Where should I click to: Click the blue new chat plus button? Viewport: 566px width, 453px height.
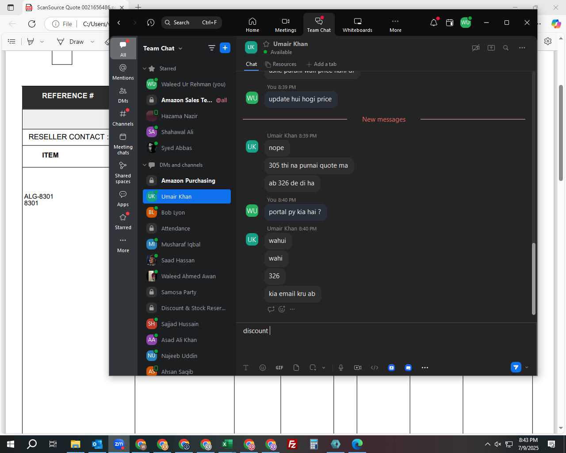[x=225, y=48]
